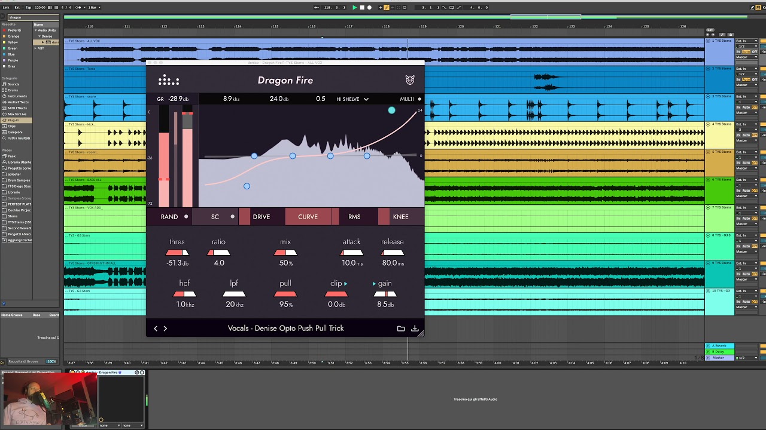This screenshot has width=766, height=430.
Task: Open the 1 Bar quantization dropdown
Action: (x=94, y=7)
